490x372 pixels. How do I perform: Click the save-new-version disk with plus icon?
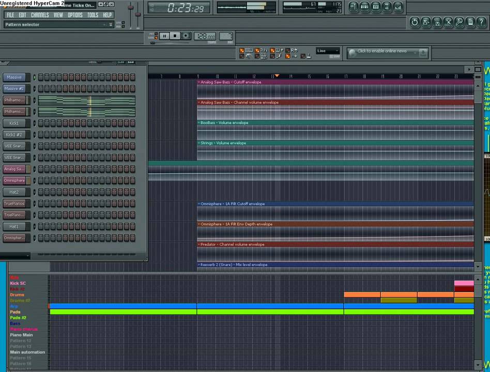click(x=426, y=22)
